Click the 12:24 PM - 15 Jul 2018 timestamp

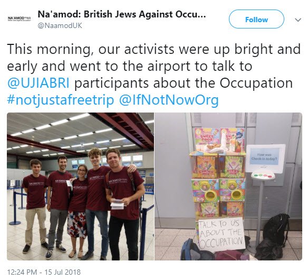pyautogui.click(x=44, y=272)
